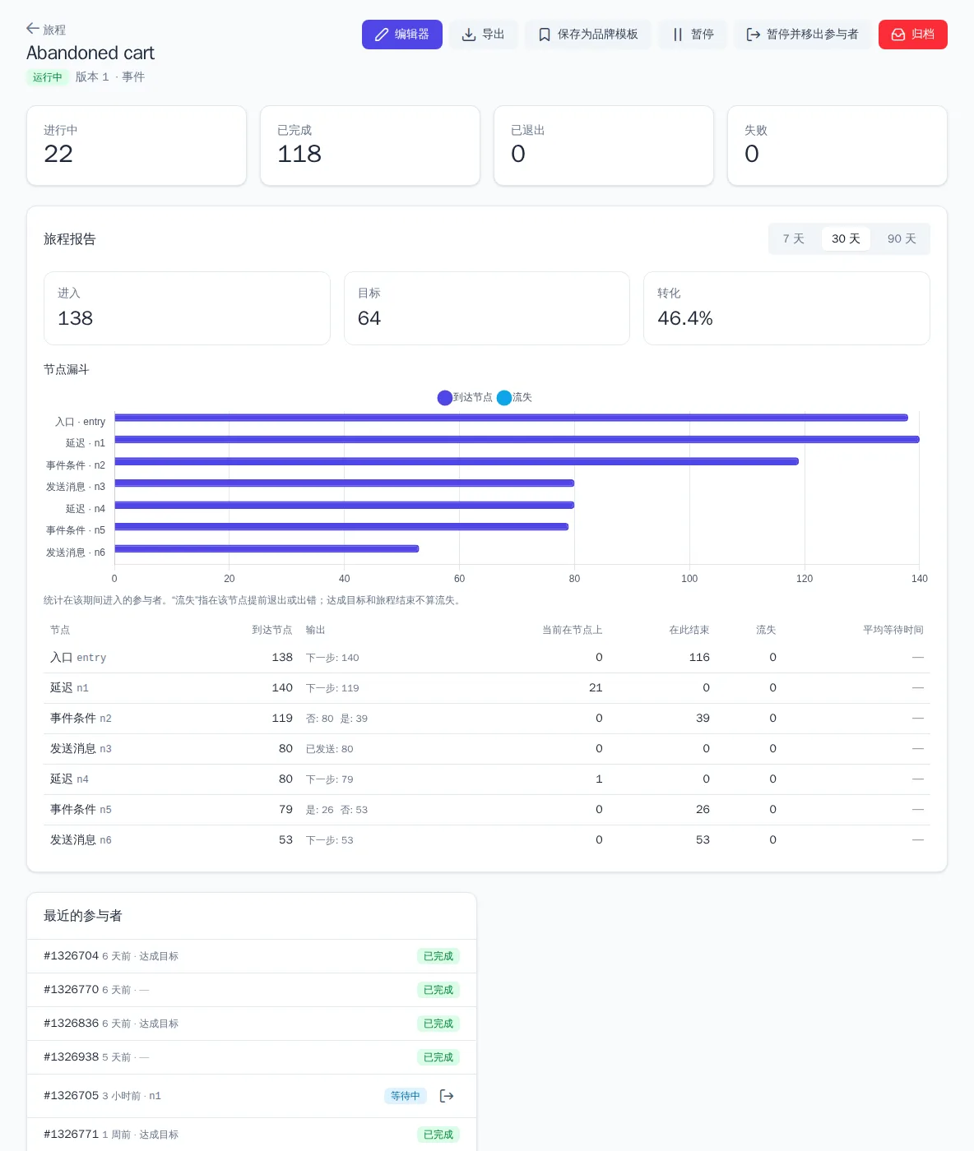Click the 失败 stat card
The width and height of the screenshot is (974, 1151).
click(837, 146)
